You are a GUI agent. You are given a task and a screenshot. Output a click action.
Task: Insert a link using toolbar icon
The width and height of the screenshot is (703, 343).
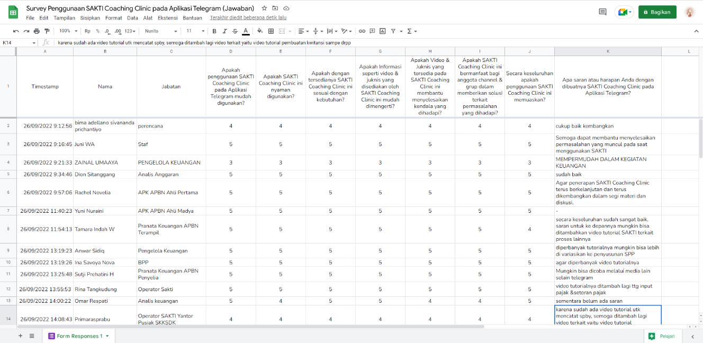pos(362,31)
